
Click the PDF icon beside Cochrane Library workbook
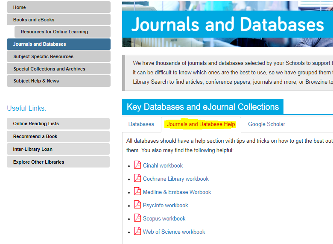[x=137, y=178]
